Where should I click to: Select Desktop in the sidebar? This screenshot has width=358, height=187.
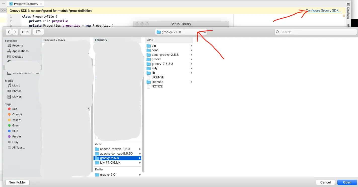click(18, 57)
